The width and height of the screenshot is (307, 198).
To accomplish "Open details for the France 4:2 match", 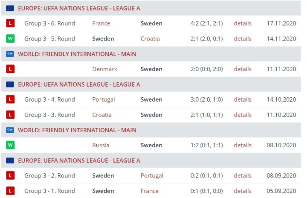I will click(242, 23).
